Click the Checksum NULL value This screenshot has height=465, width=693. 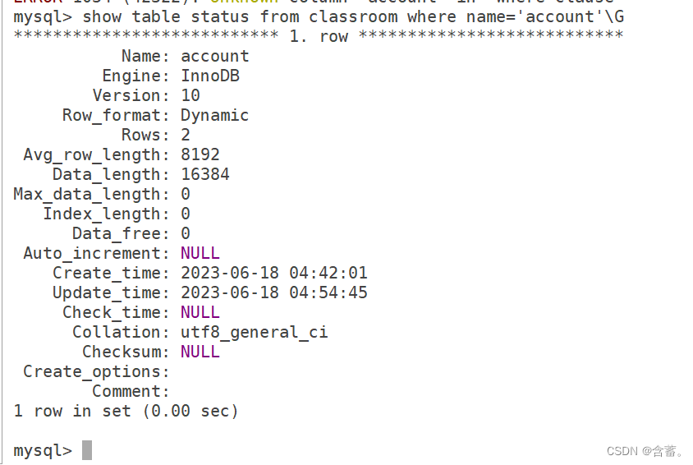tap(200, 352)
